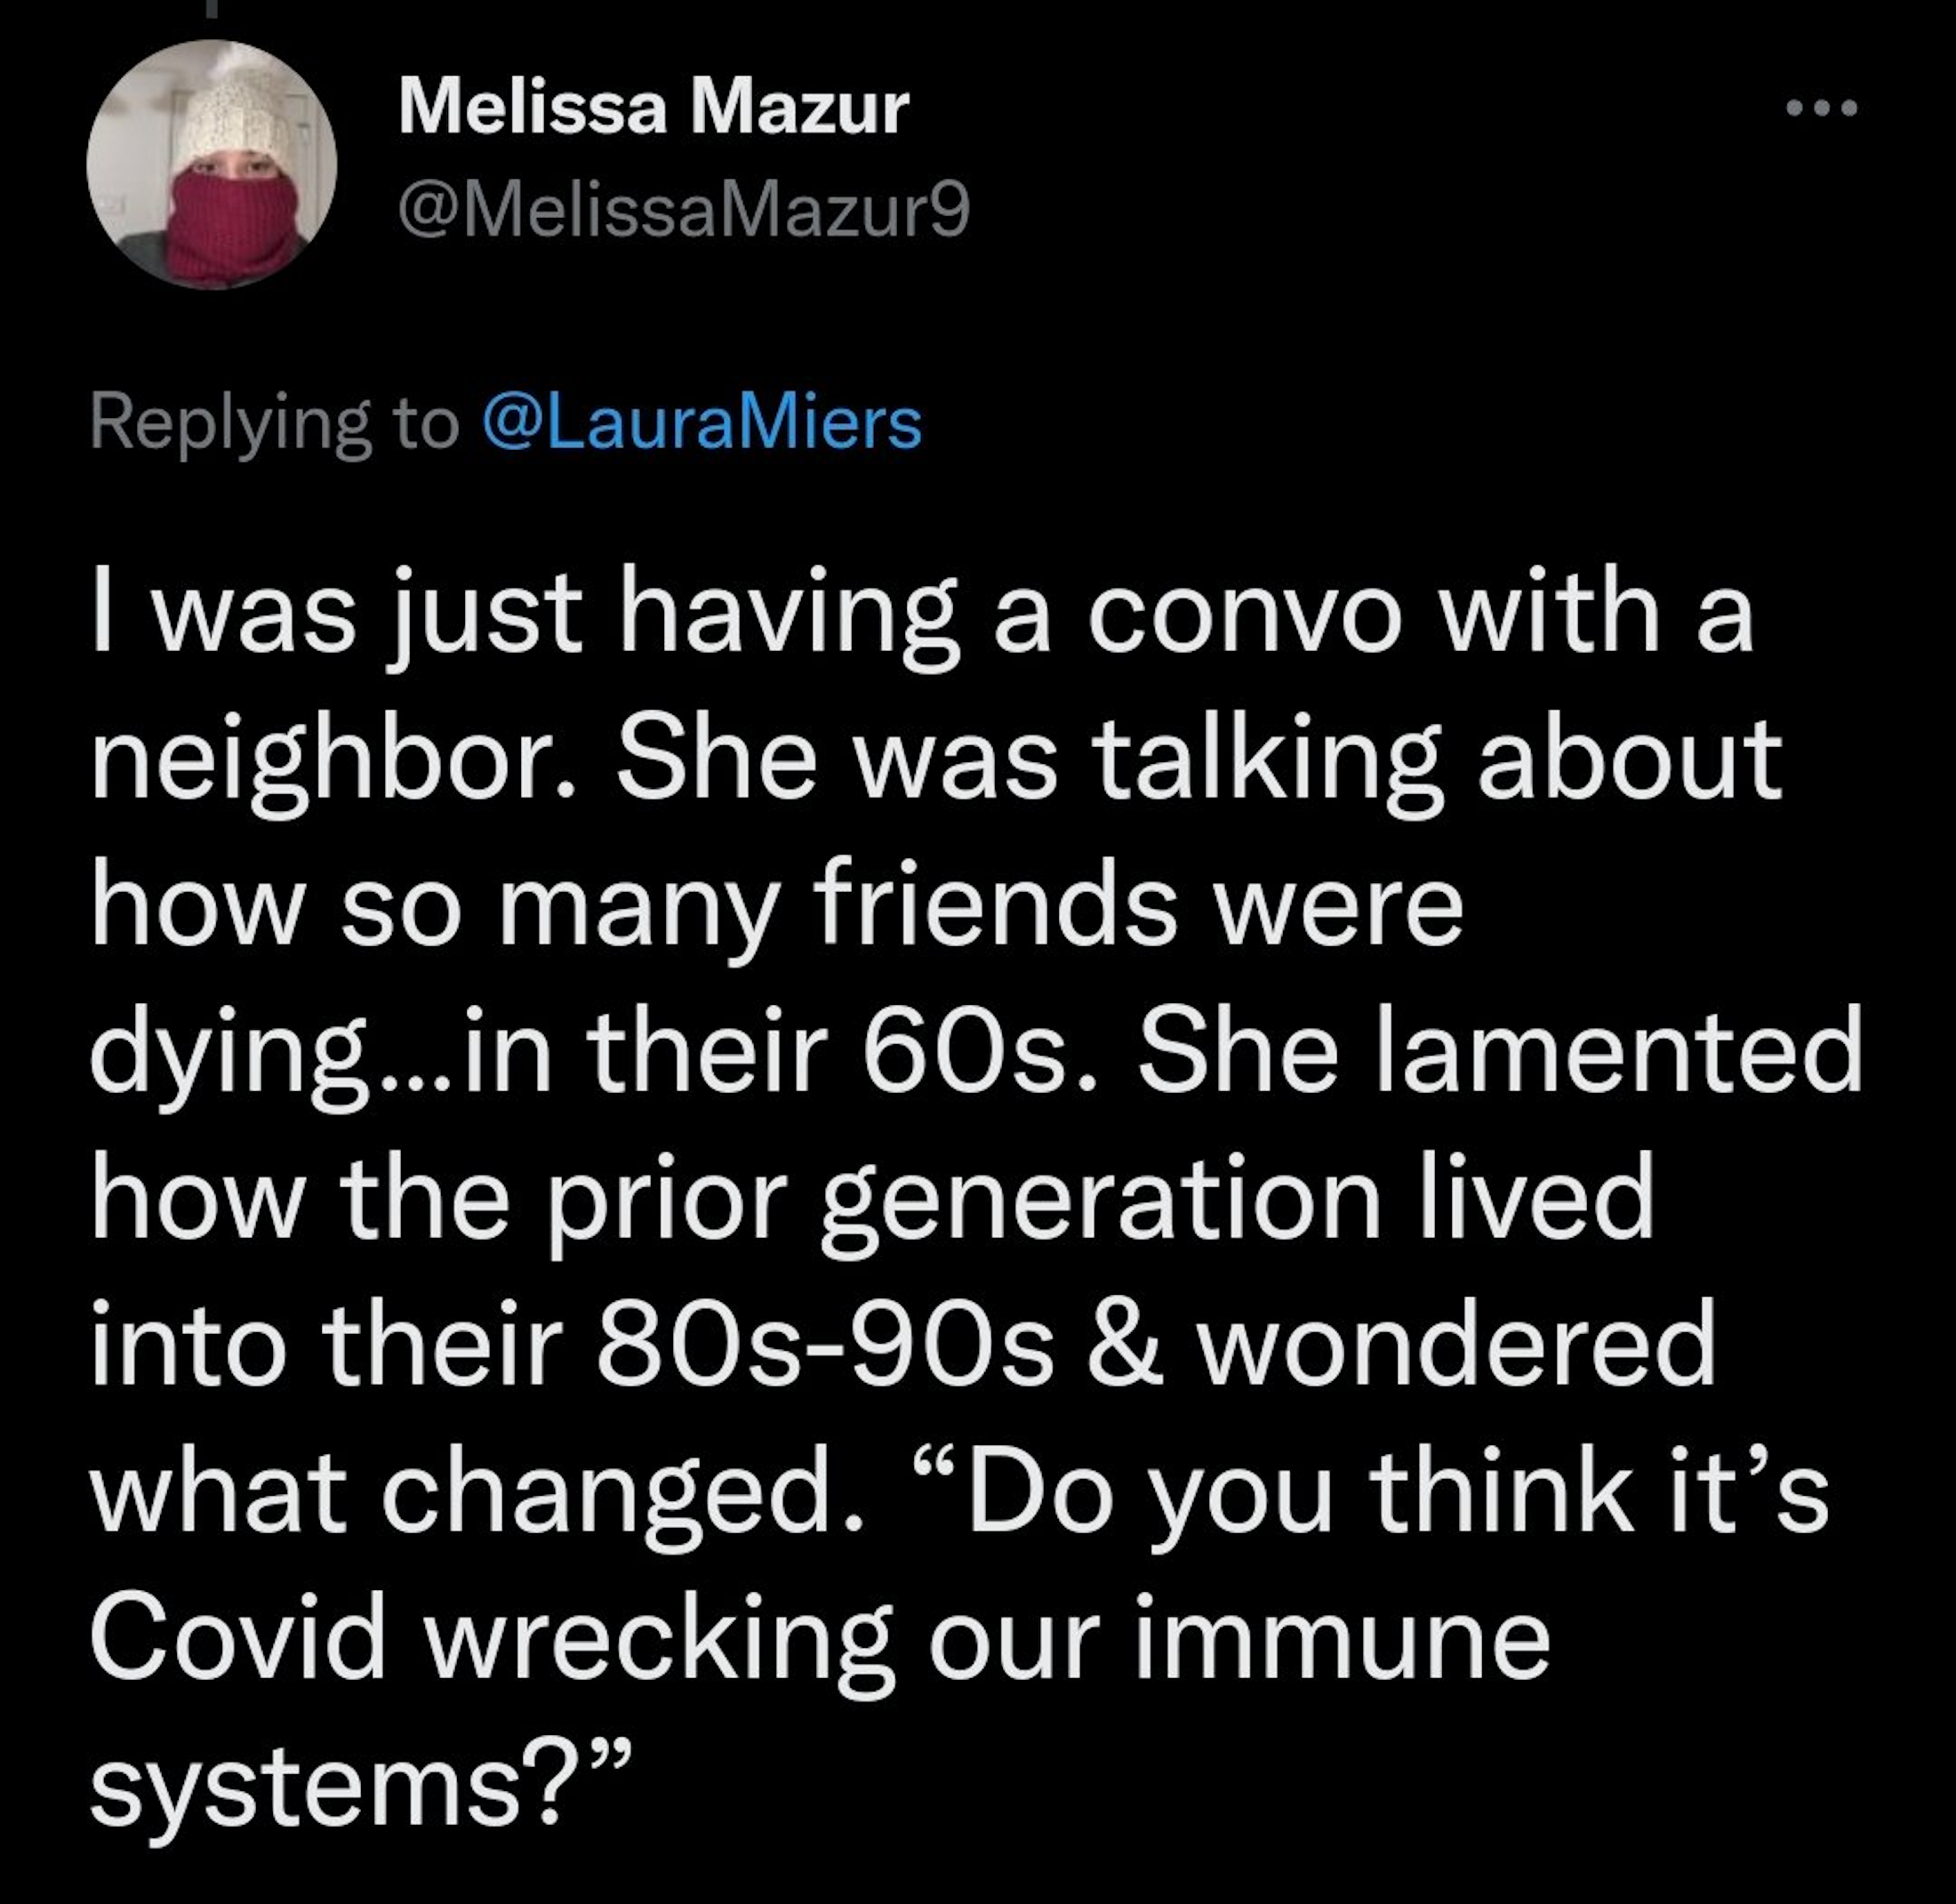Image resolution: width=1956 pixels, height=1904 pixels.
Task: Open the Melissa Mazur display name
Action: point(654,107)
